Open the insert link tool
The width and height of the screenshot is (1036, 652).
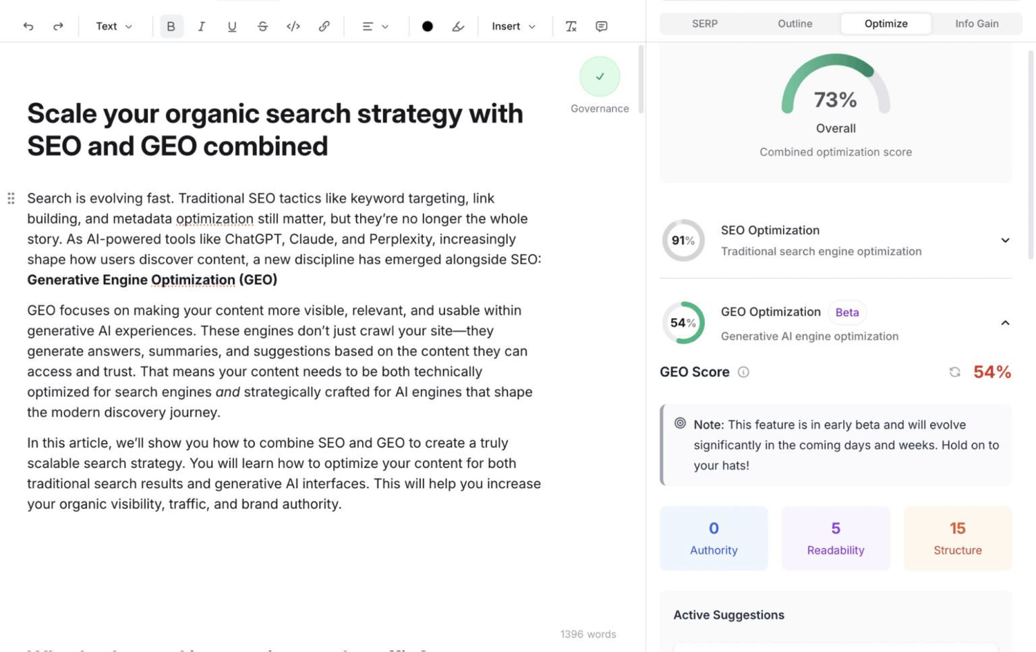pos(324,26)
